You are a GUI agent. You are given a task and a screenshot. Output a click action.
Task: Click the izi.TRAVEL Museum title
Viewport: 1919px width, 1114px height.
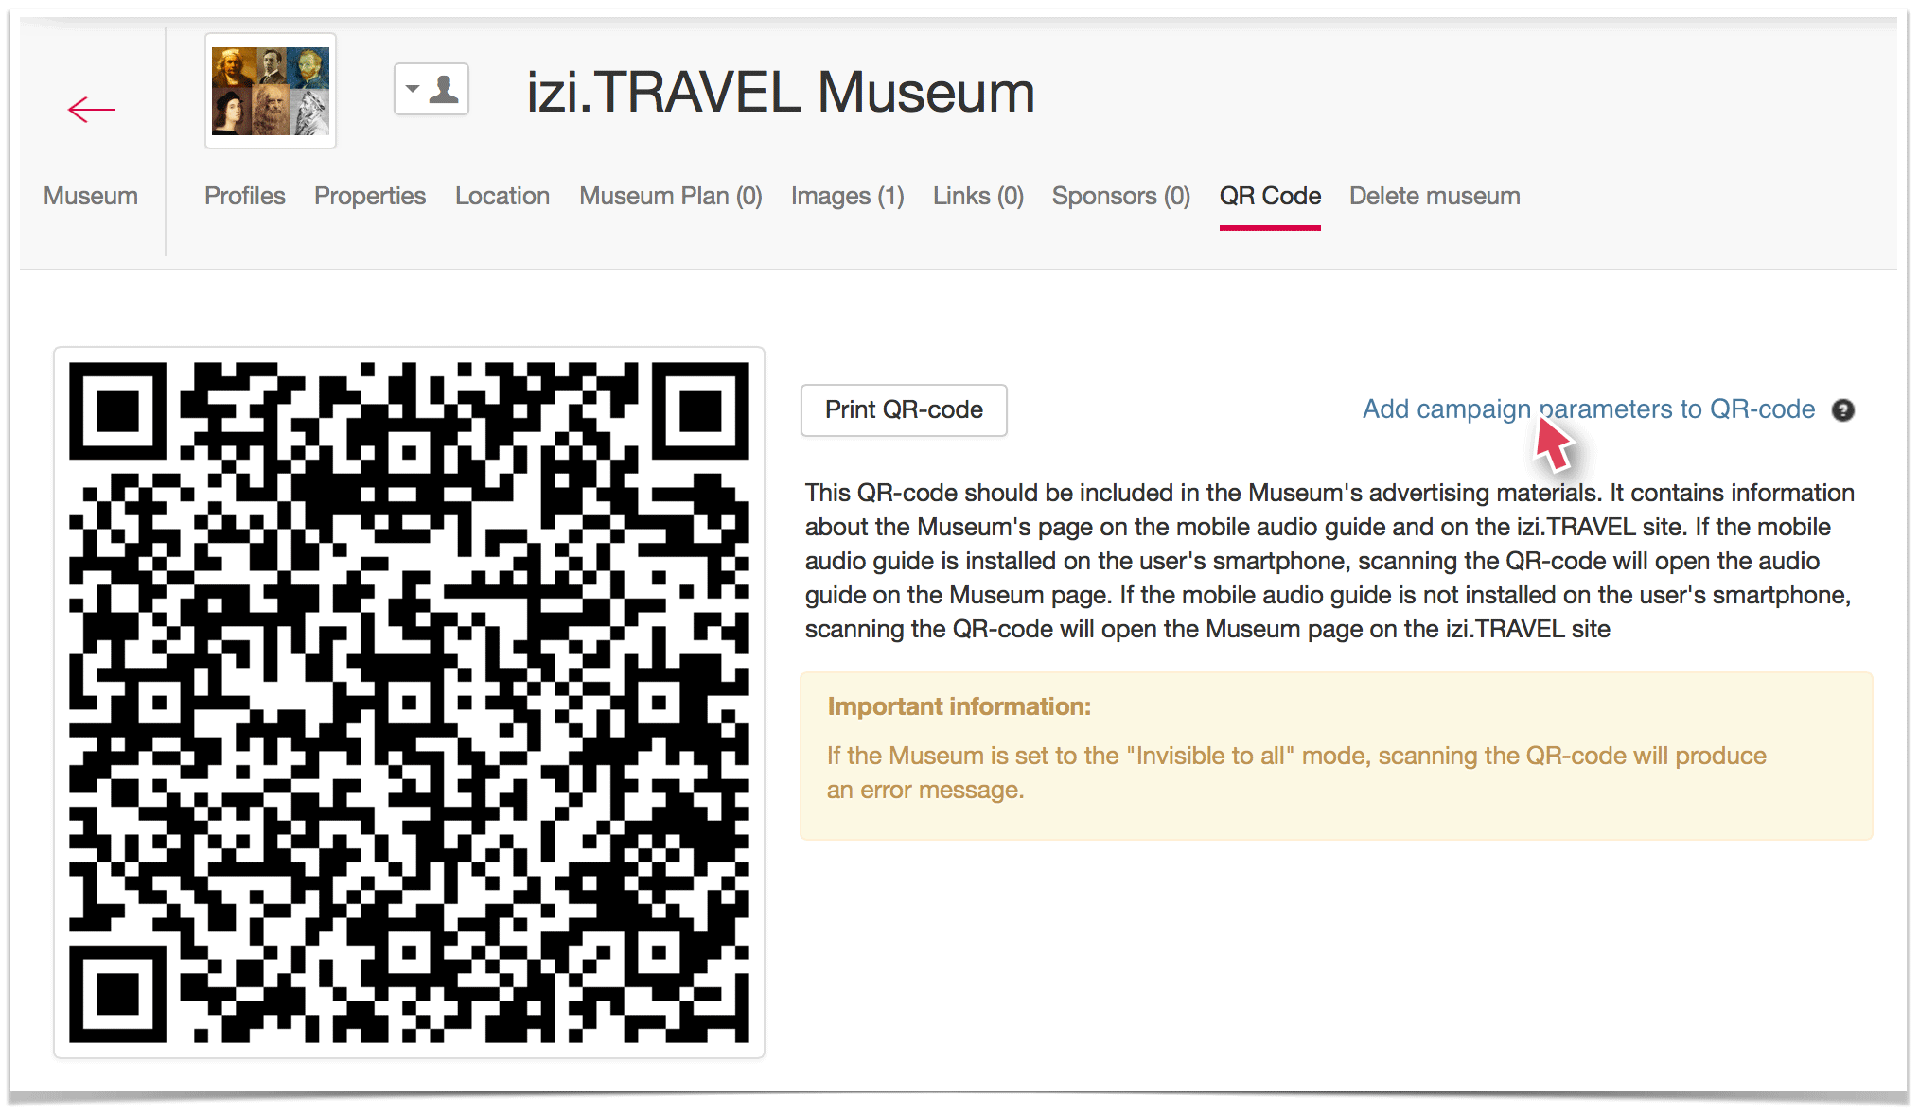[781, 93]
